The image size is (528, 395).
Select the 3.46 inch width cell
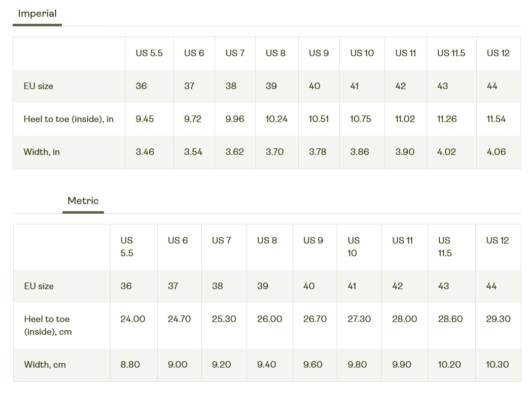[145, 152]
